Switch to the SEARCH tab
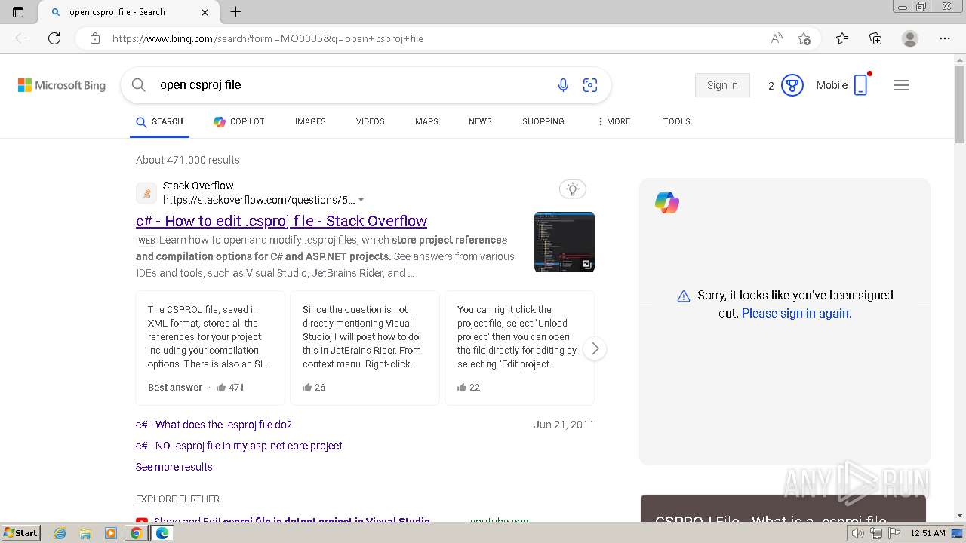 (159, 121)
